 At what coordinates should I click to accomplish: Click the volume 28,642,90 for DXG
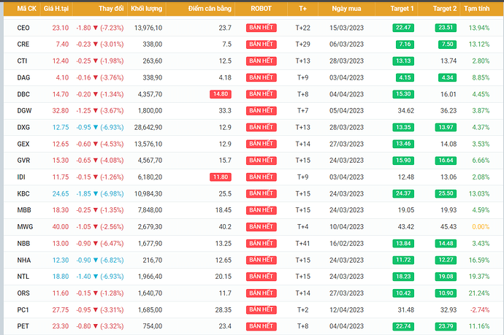[148, 128]
